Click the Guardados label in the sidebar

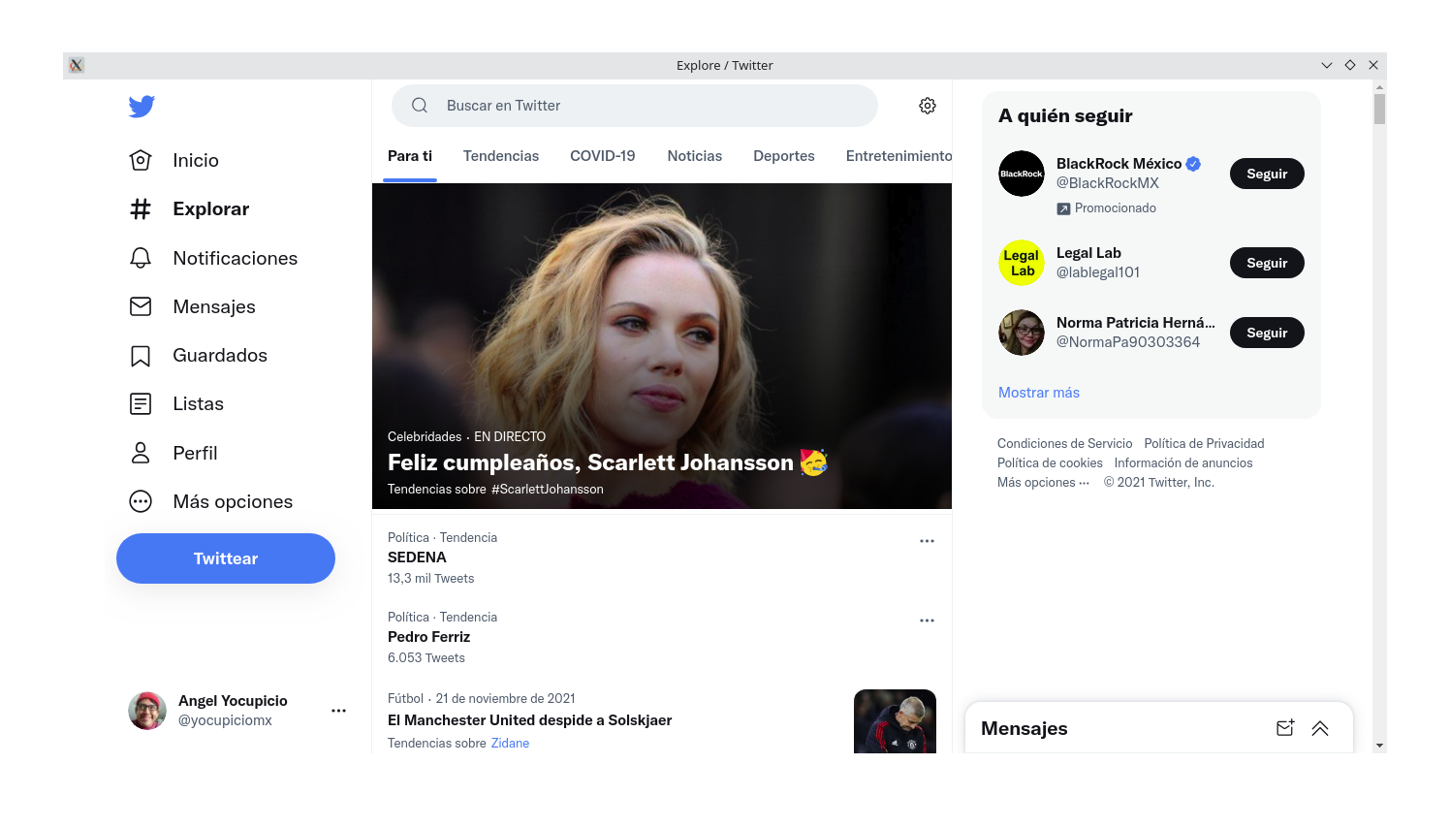tap(220, 356)
